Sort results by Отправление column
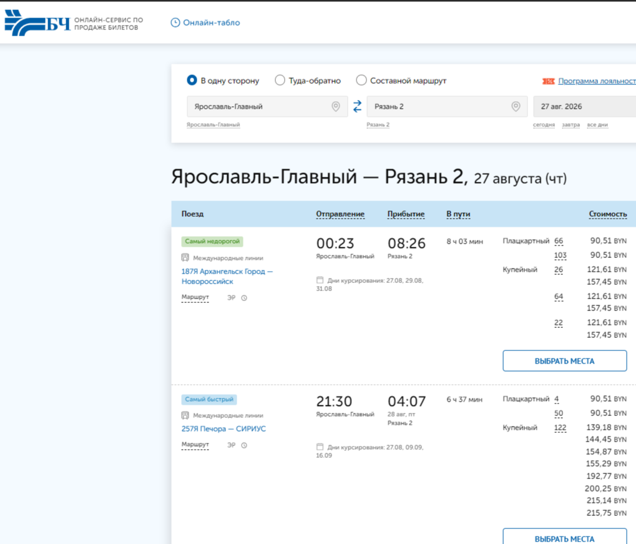Viewport: 636px width, 544px height. pos(340,214)
